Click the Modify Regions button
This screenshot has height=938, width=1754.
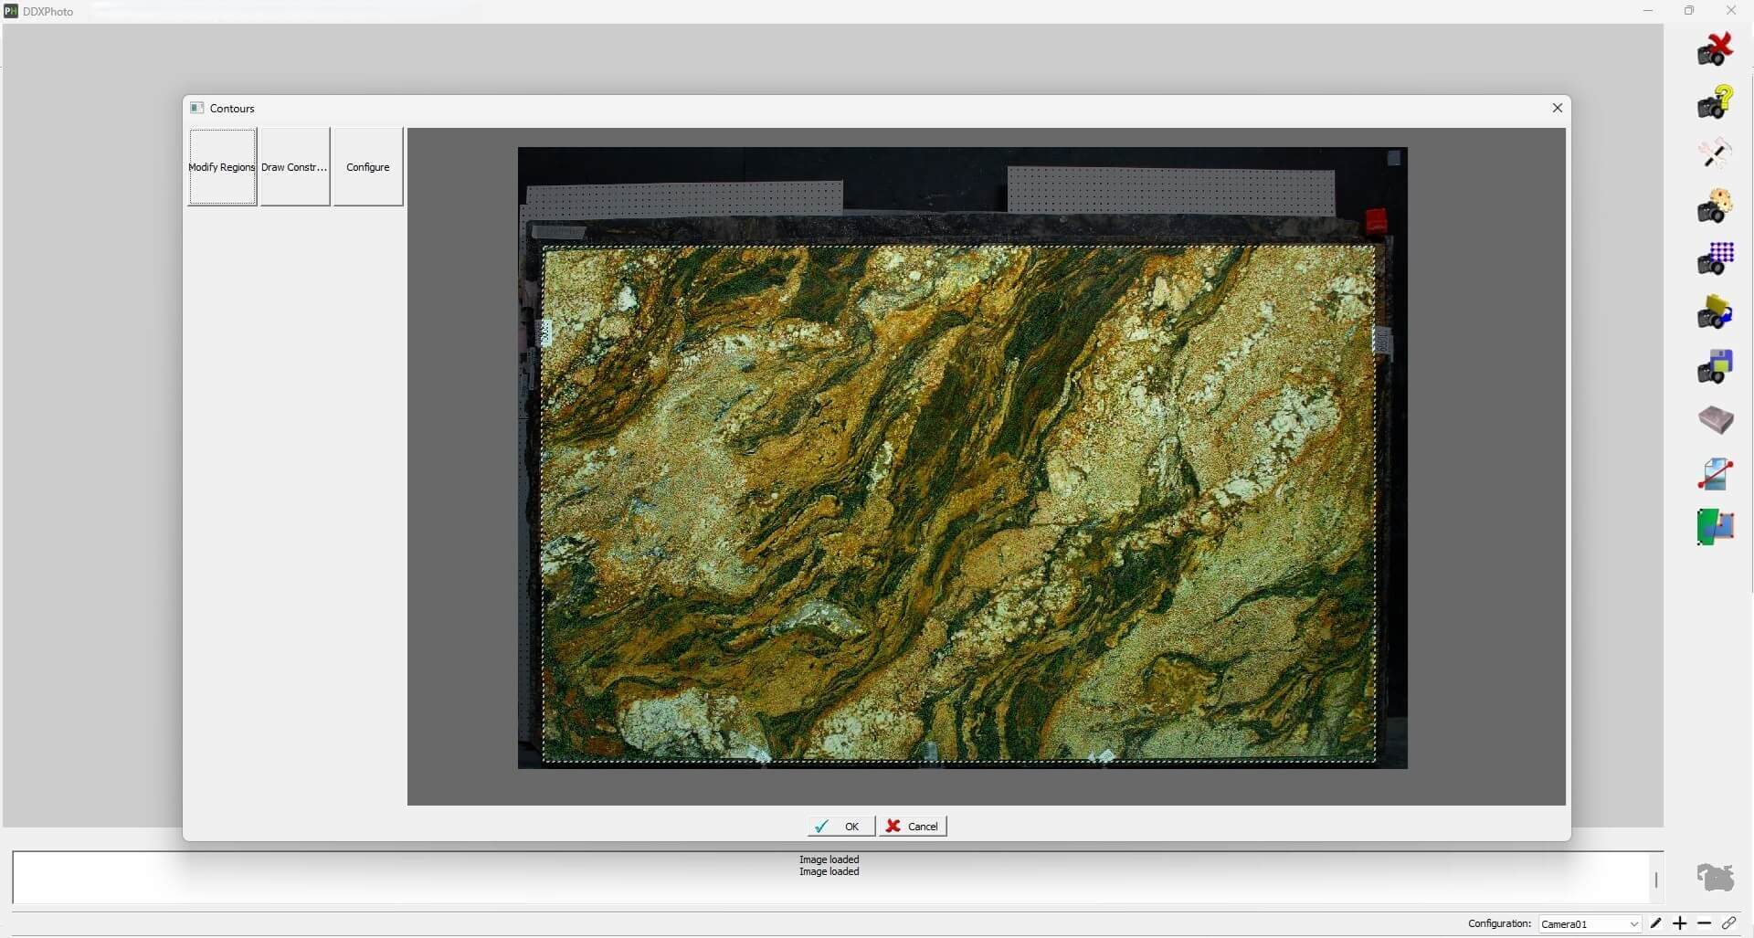pos(222,167)
